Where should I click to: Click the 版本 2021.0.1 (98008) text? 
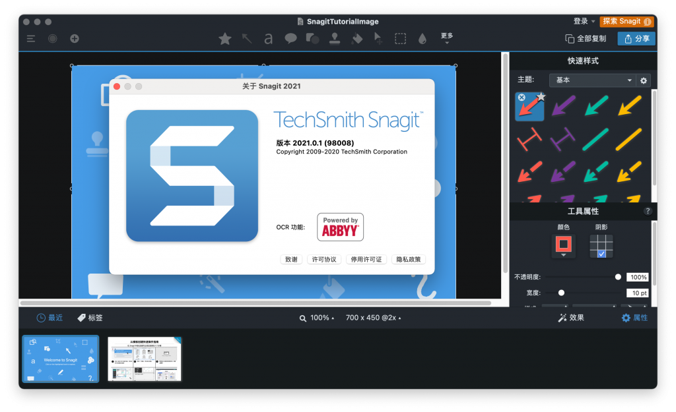[315, 143]
